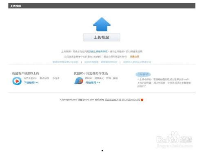Open the 优酷上传服务条款 link

click(98, 51)
